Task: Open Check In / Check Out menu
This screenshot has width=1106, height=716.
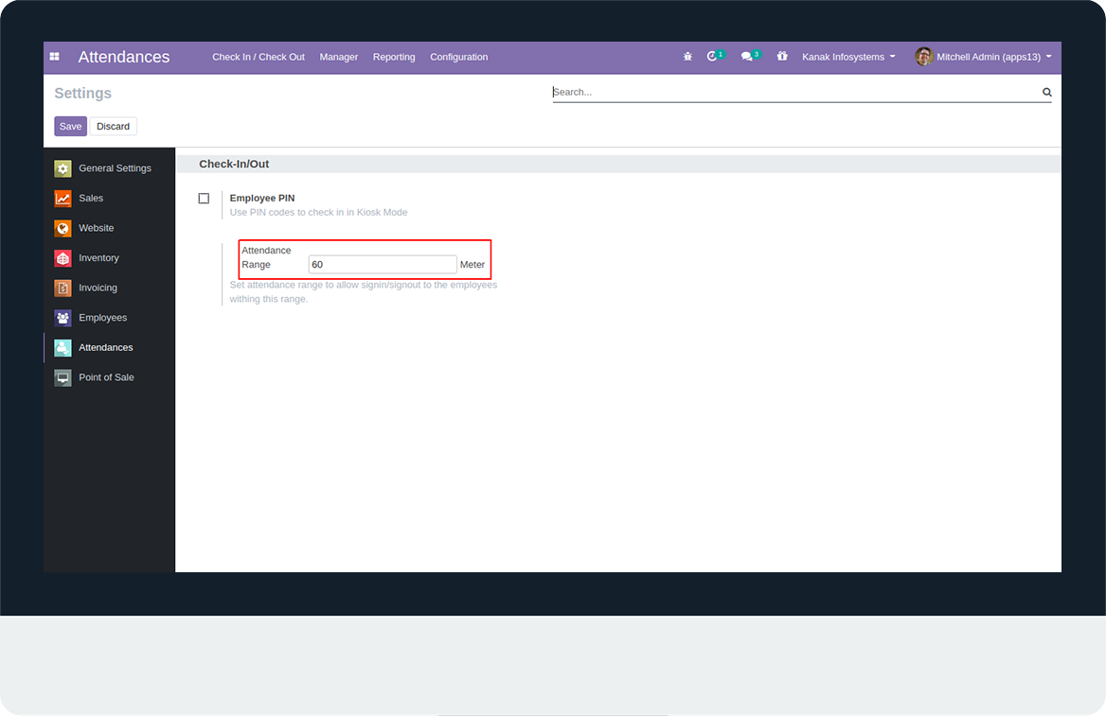Action: [259, 57]
